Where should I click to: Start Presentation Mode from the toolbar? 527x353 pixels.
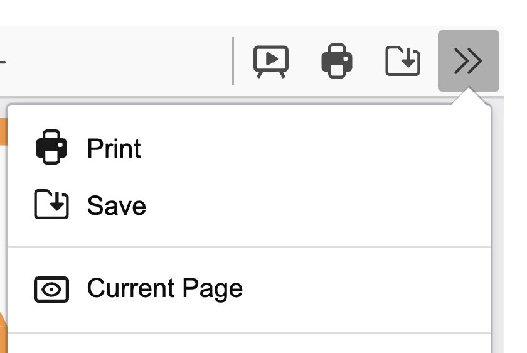tap(270, 62)
